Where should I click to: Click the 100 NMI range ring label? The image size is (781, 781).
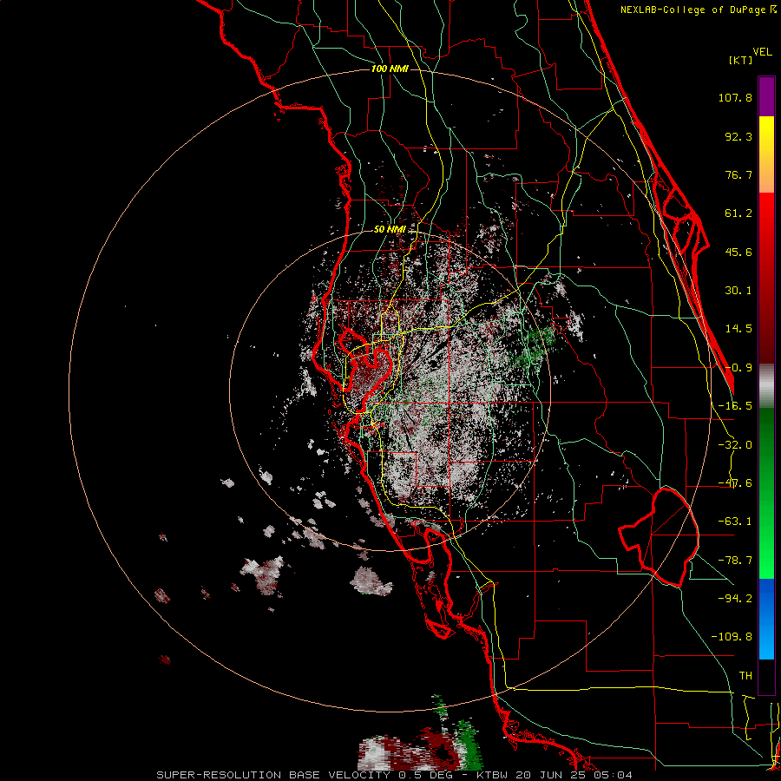[x=390, y=69]
